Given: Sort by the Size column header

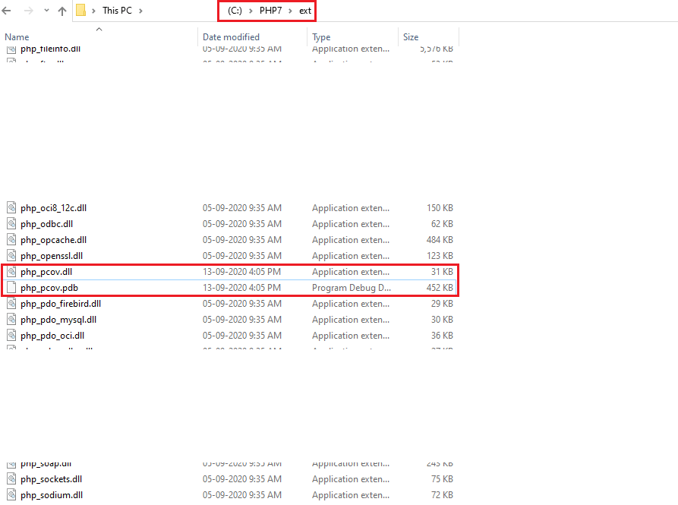Looking at the screenshot, I should coord(411,37).
